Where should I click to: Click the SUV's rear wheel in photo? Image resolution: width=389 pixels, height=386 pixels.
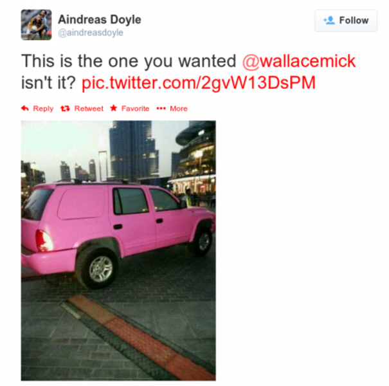point(97,268)
